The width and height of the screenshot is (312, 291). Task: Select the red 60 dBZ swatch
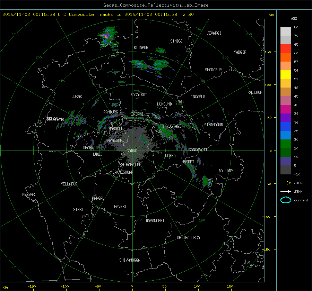click(x=286, y=49)
